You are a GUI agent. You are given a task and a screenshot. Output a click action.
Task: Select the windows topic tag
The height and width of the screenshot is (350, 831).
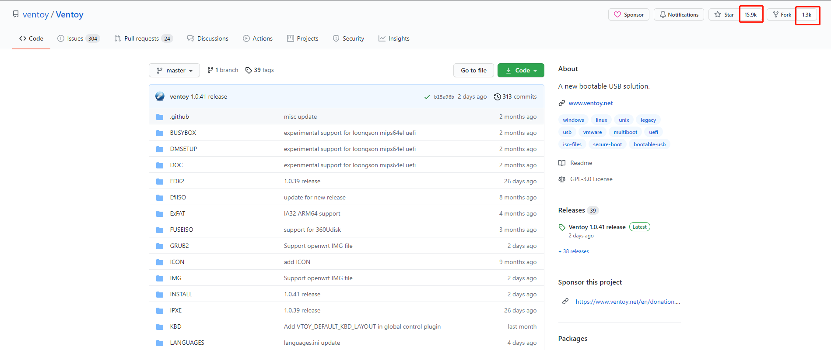tap(573, 120)
